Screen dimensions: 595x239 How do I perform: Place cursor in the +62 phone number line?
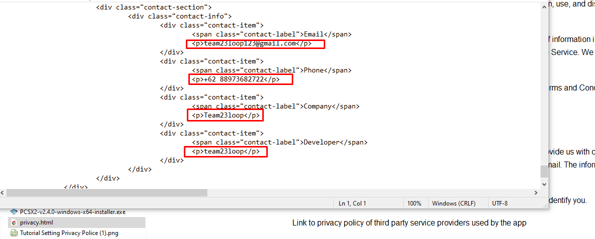tap(240, 79)
